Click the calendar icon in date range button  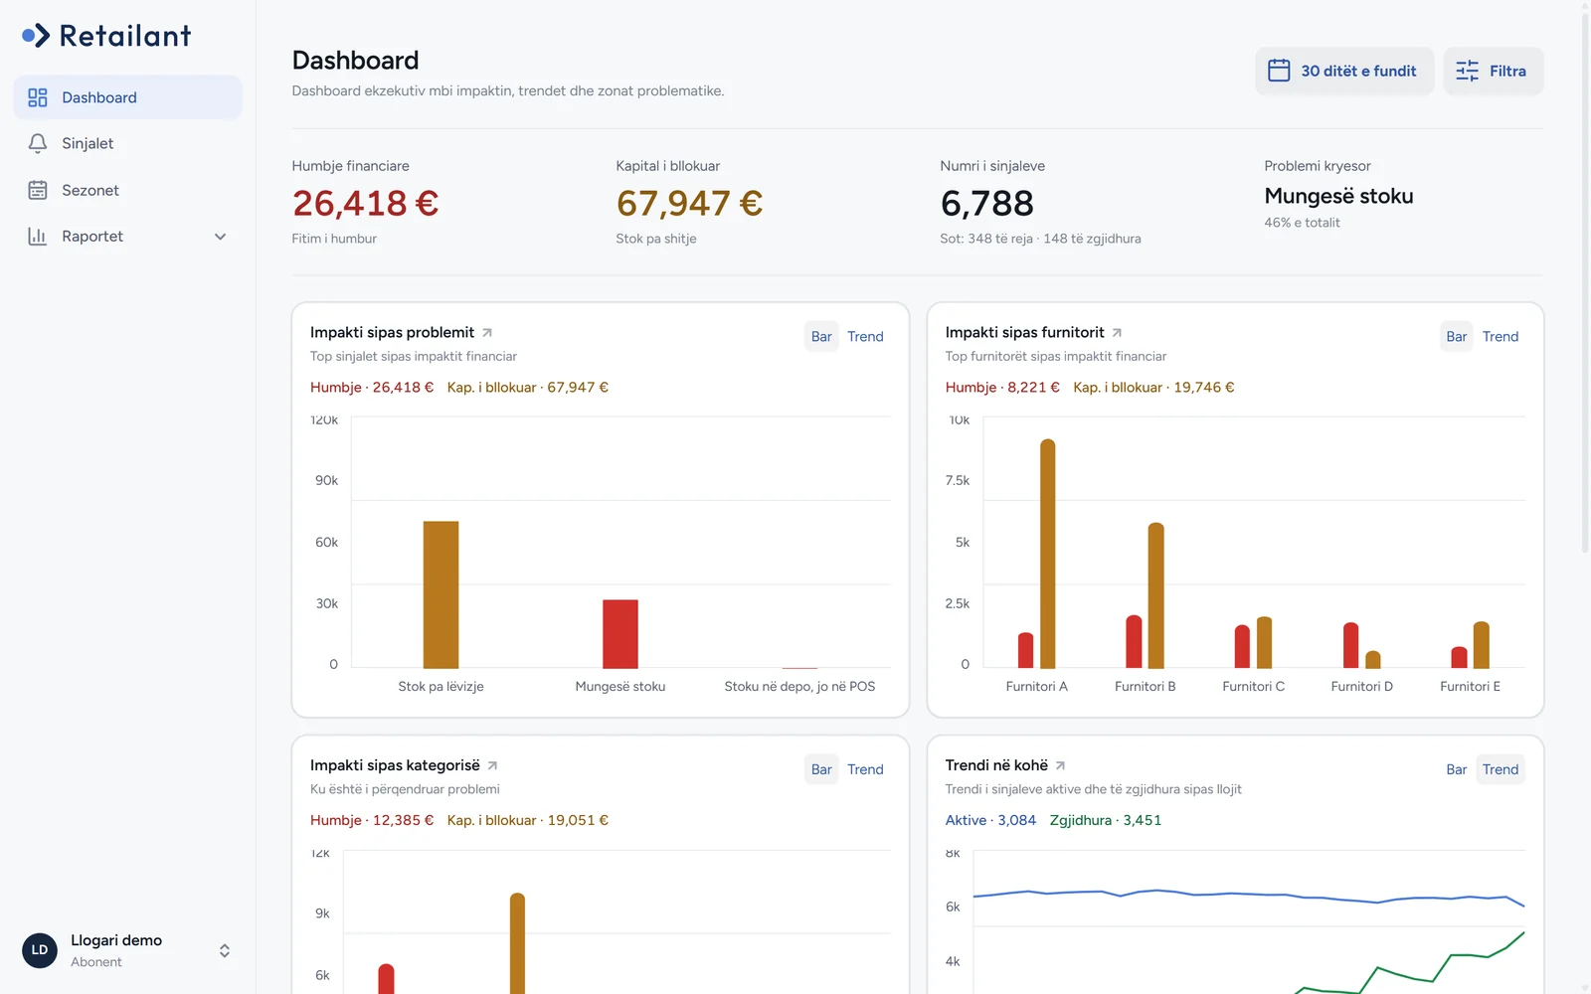pos(1279,71)
